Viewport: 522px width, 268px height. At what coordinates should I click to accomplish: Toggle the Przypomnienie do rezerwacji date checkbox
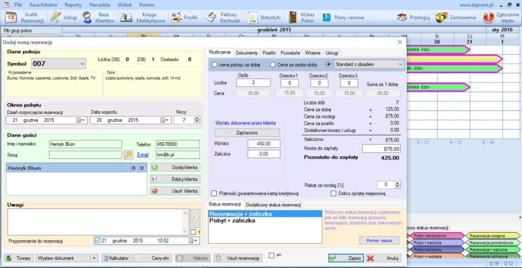[97, 240]
